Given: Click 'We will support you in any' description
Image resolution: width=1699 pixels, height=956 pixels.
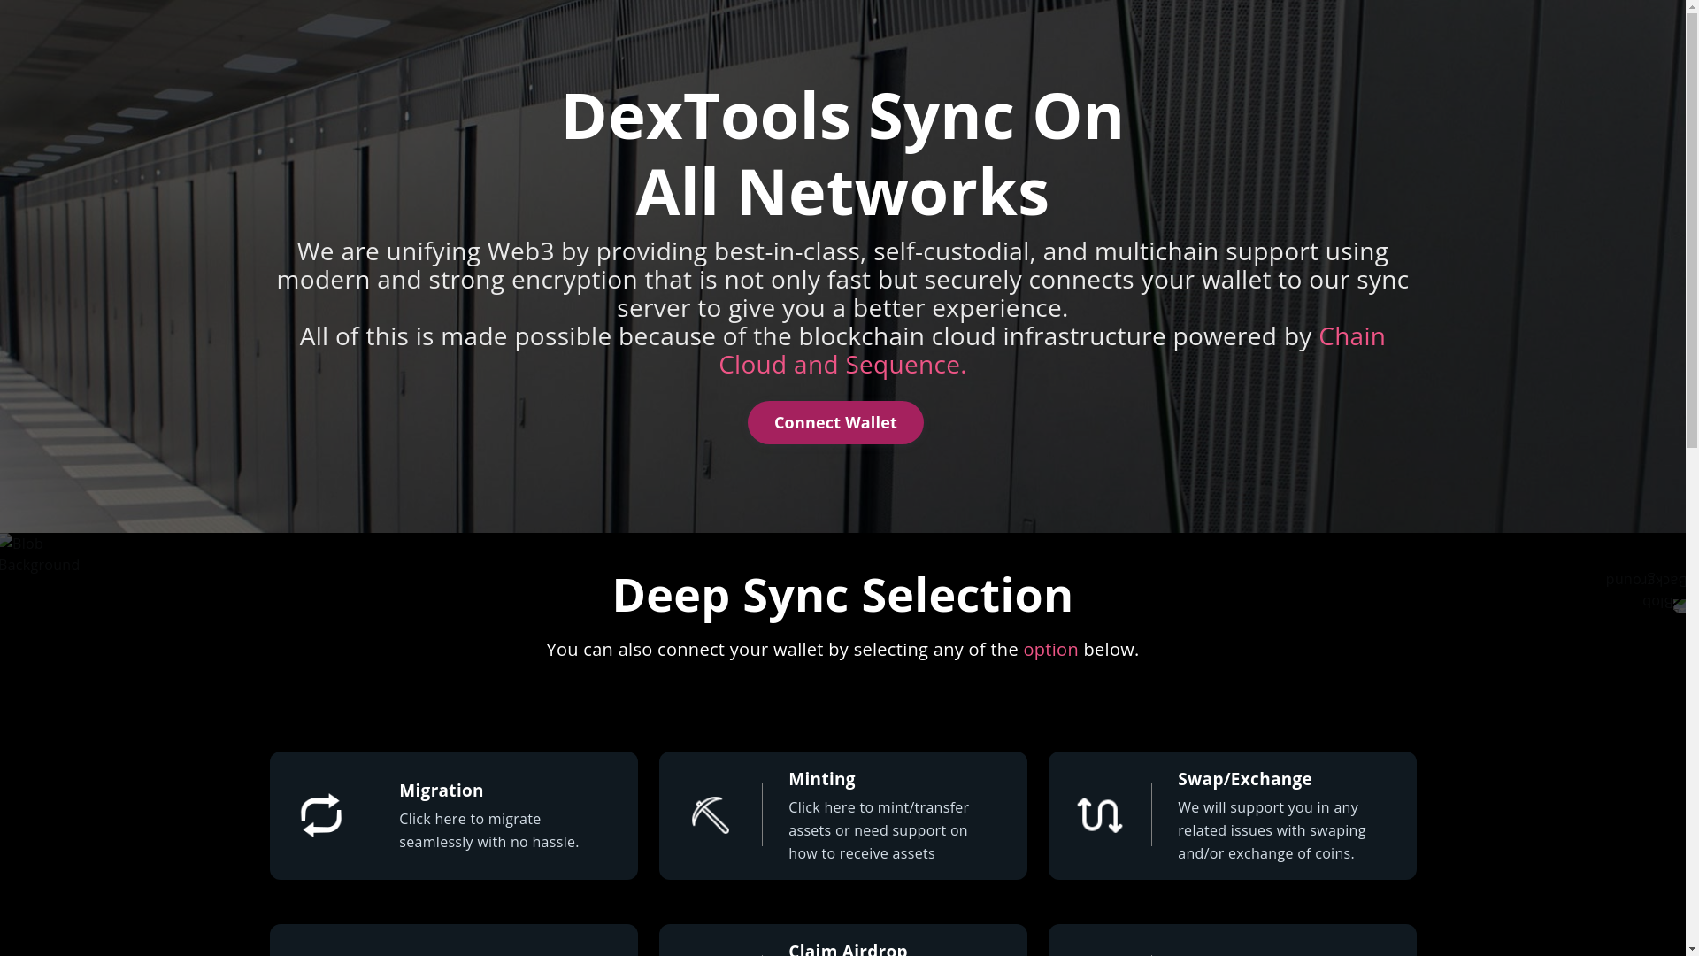Looking at the screenshot, I should [x=1272, y=830].
